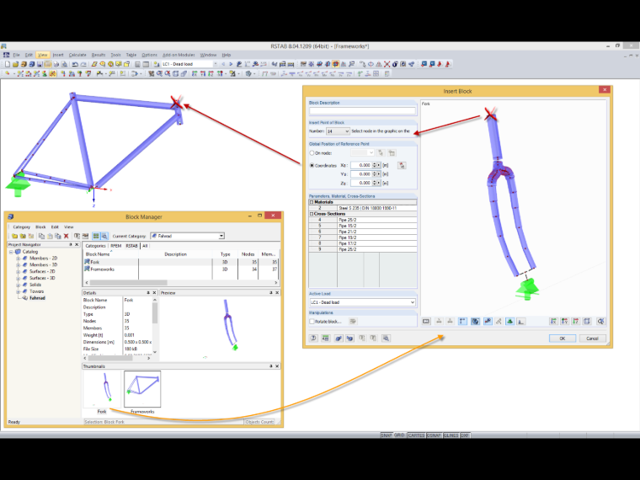
Task: Click the New file icon in main toolbar
Action: [8, 64]
